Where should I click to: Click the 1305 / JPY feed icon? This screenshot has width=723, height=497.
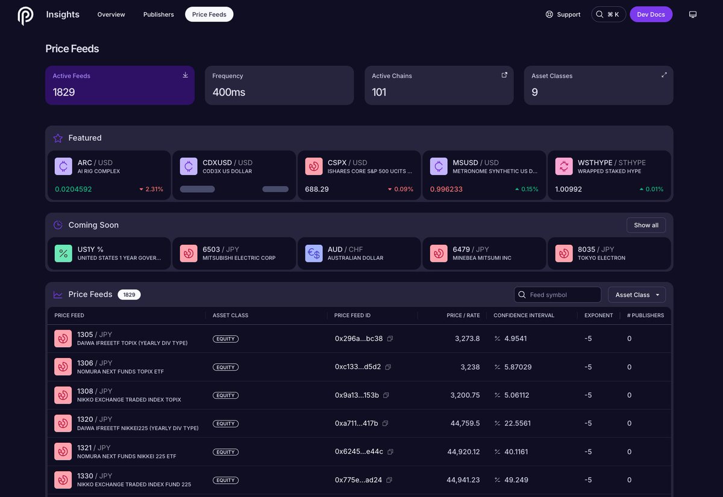pyautogui.click(x=63, y=339)
